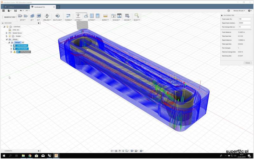Click the Inspect measure icon

tap(105, 15)
